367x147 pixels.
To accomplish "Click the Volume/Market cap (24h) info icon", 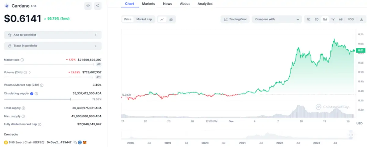I will pyautogui.click(x=42, y=85).
